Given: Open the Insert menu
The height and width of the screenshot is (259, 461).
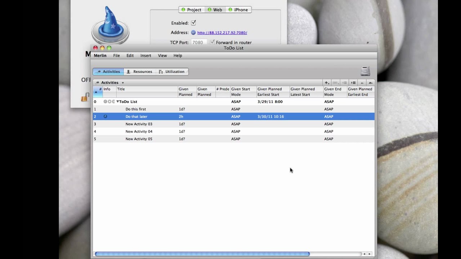Looking at the screenshot, I should (146, 55).
